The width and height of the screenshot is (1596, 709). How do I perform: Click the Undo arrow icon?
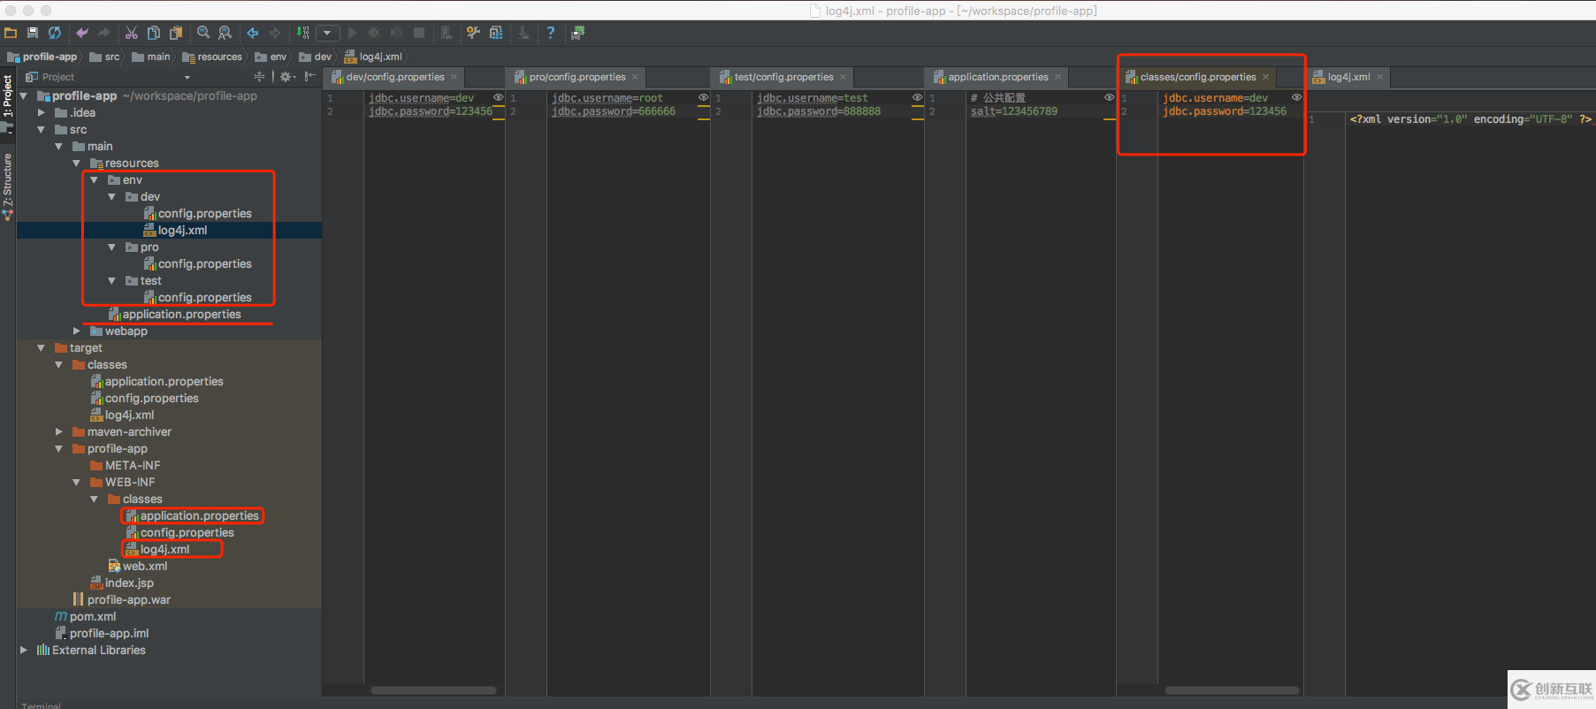pos(82,33)
